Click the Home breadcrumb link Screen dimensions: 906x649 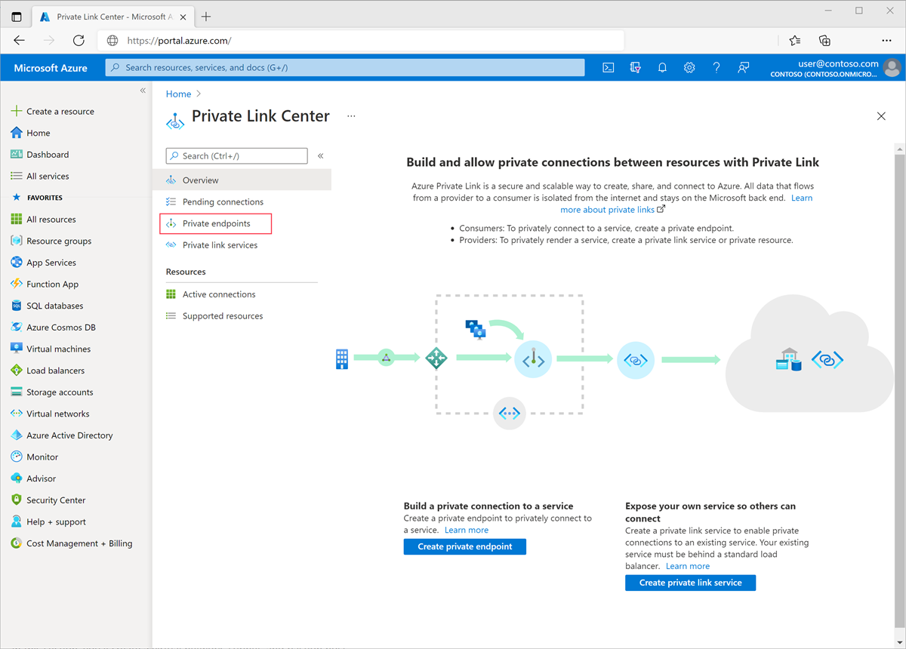[178, 94]
